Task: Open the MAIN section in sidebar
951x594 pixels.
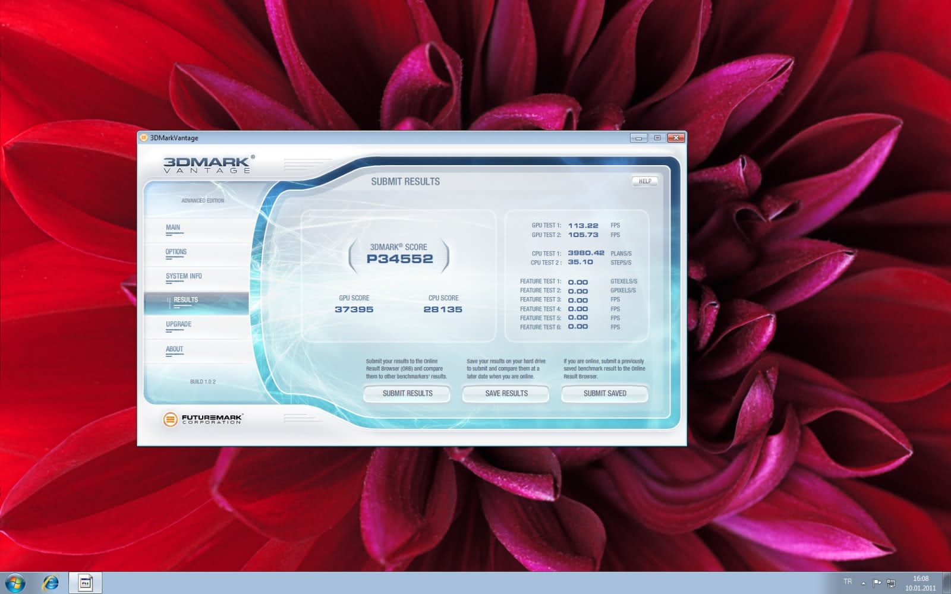Action: tap(173, 228)
